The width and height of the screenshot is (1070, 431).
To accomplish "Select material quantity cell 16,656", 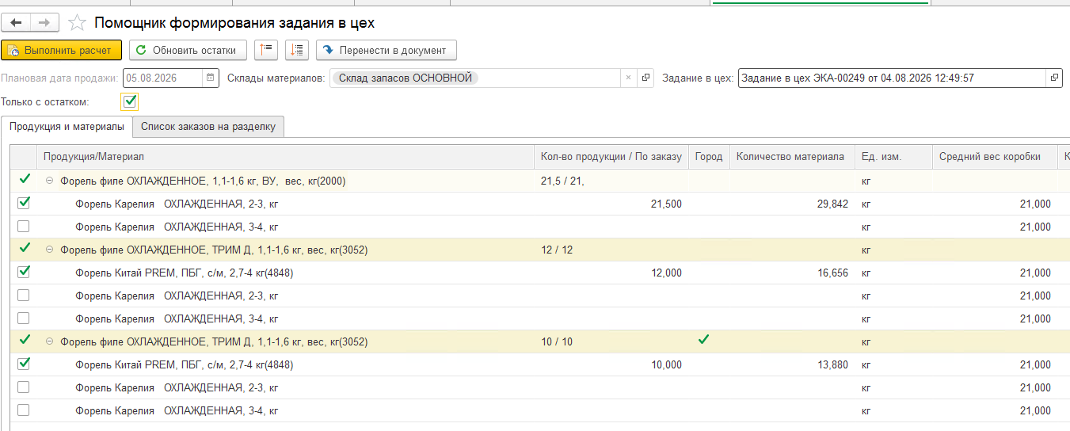I will (x=792, y=273).
